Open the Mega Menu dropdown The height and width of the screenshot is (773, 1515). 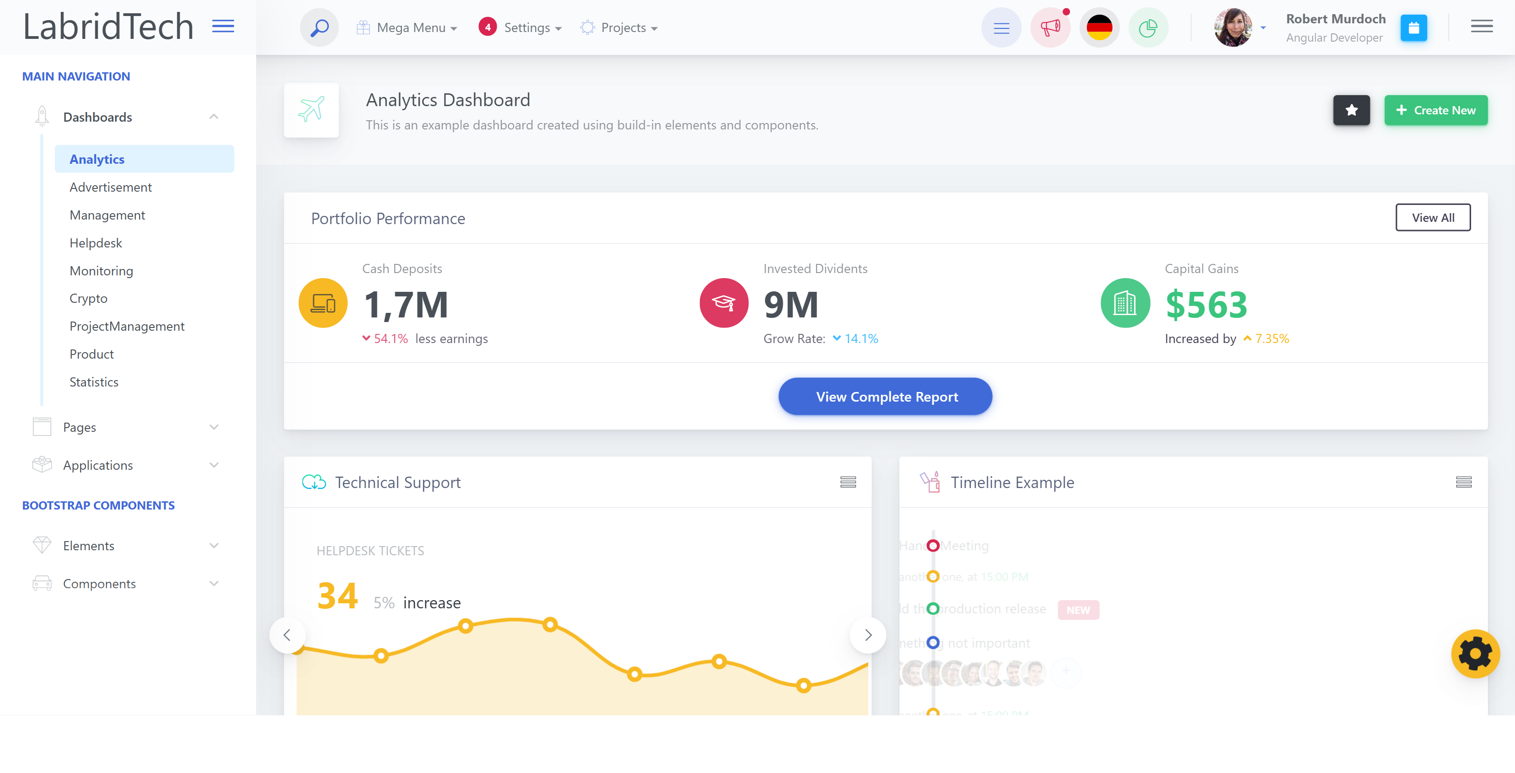point(406,27)
